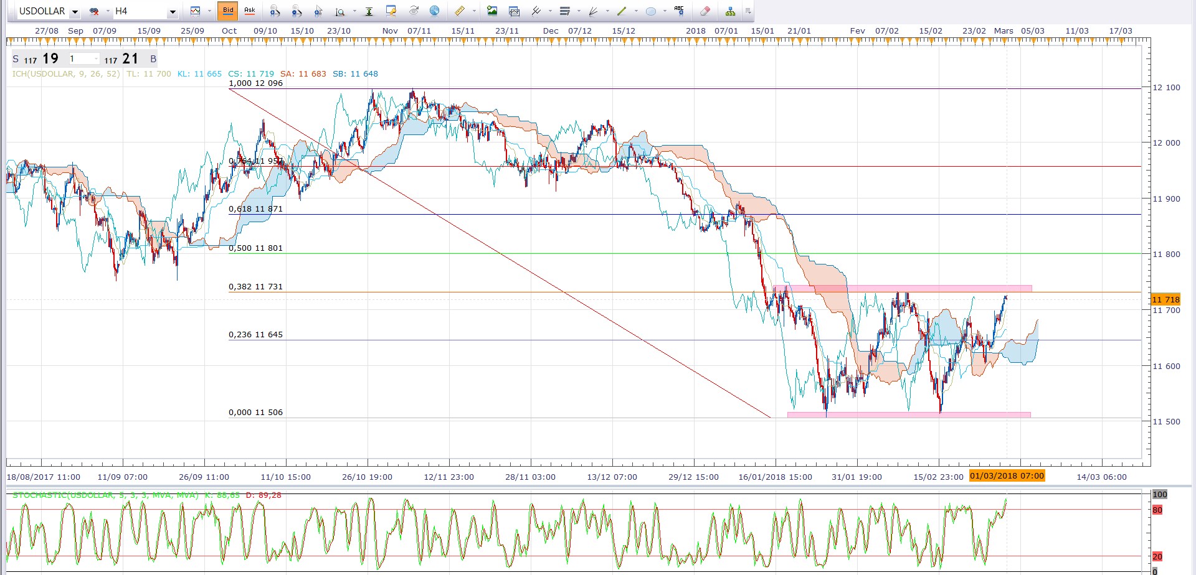Viewport: 1196px width, 575px height.
Task: Select the pitchfork drawing tool
Action: (536, 11)
